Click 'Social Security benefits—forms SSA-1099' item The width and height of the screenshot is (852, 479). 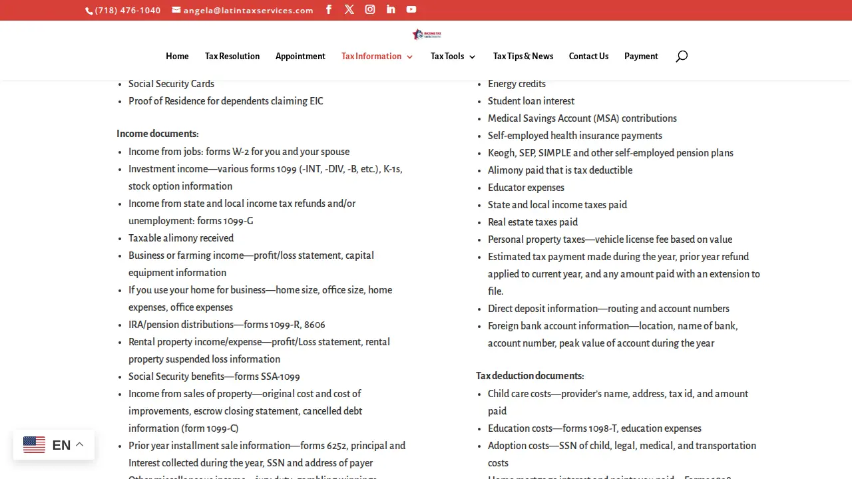click(x=214, y=377)
